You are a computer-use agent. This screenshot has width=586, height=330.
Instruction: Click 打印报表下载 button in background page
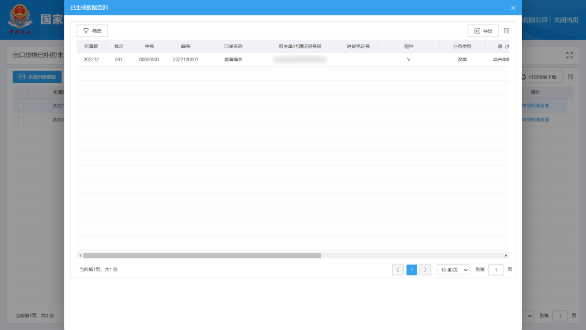[x=542, y=77]
